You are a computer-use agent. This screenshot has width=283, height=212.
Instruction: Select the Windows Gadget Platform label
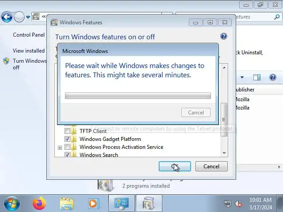click(110, 139)
